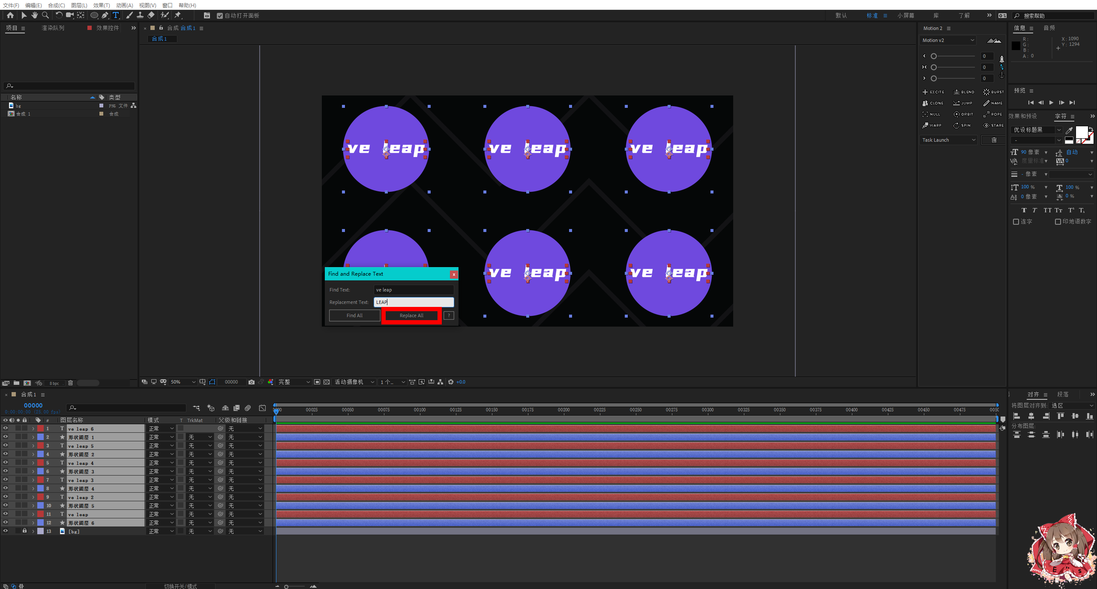This screenshot has width=1097, height=589.
Task: Open the 效果(T) menu
Action: (102, 5)
